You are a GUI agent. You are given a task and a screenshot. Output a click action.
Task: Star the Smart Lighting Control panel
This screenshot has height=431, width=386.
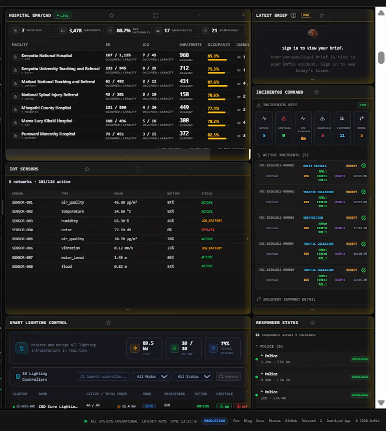coord(109,323)
